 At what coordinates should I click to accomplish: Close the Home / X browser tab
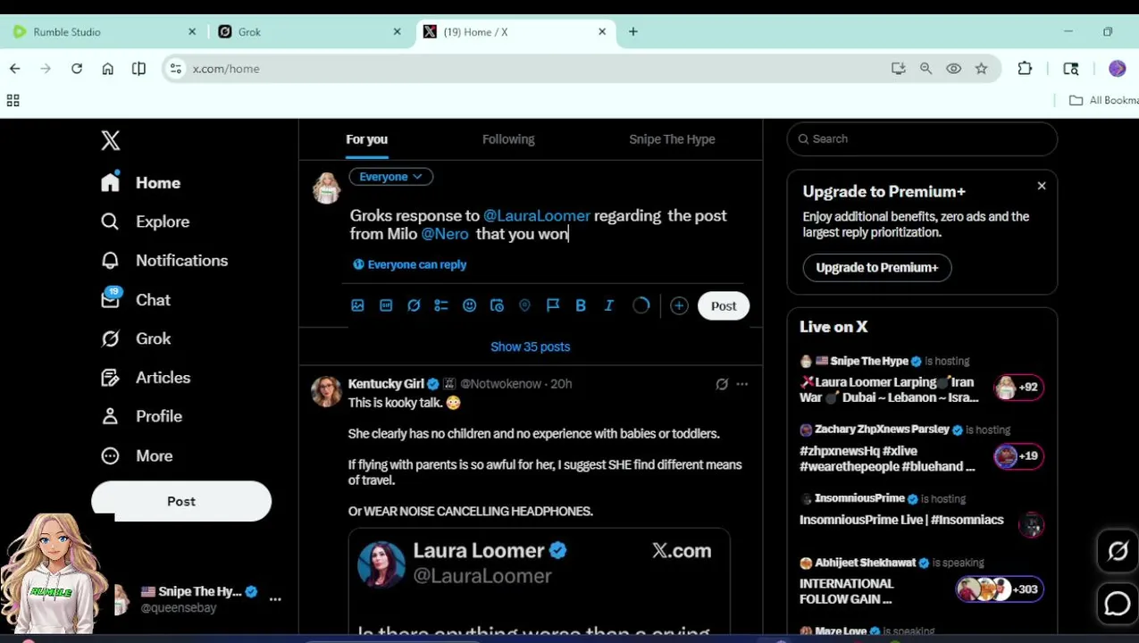(x=602, y=32)
